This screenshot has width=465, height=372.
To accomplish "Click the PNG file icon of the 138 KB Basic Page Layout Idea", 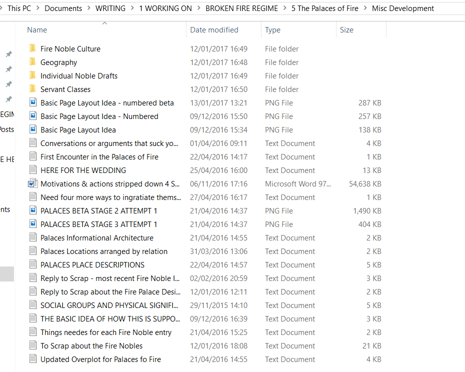I will point(33,129).
